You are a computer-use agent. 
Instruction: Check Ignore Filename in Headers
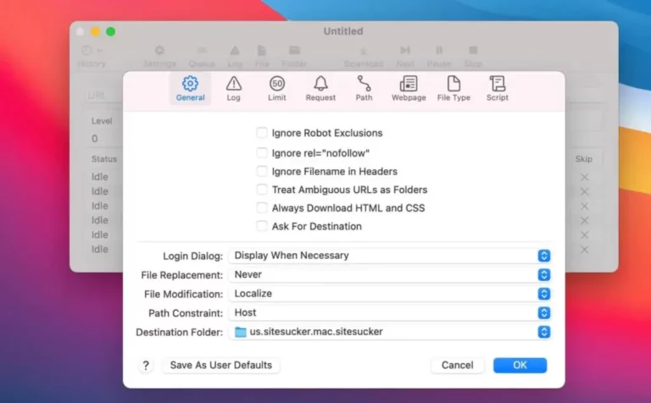tap(262, 171)
